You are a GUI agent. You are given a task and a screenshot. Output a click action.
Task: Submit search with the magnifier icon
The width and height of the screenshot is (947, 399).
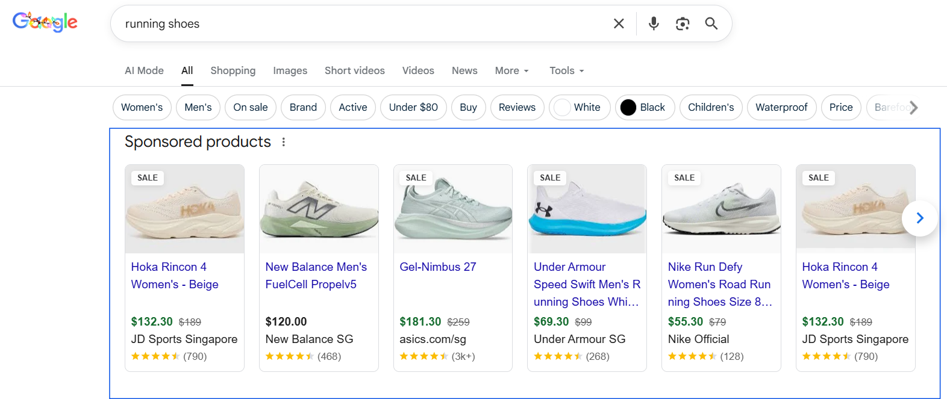point(711,23)
